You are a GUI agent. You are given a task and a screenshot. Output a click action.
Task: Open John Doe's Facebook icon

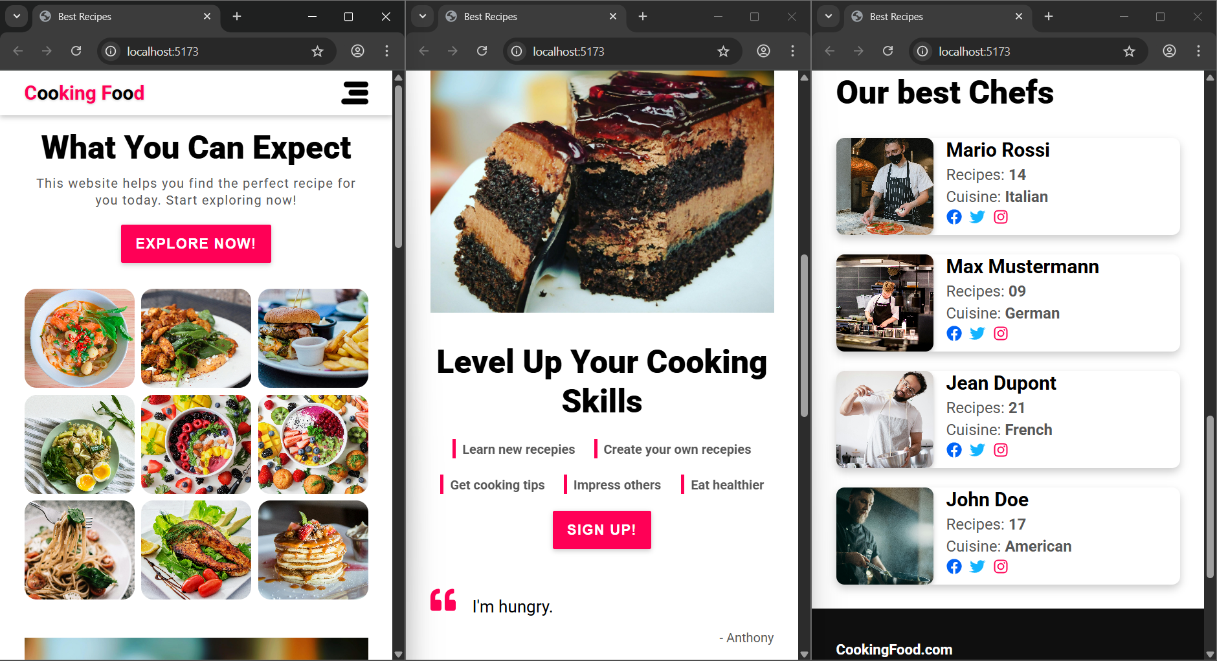954,566
